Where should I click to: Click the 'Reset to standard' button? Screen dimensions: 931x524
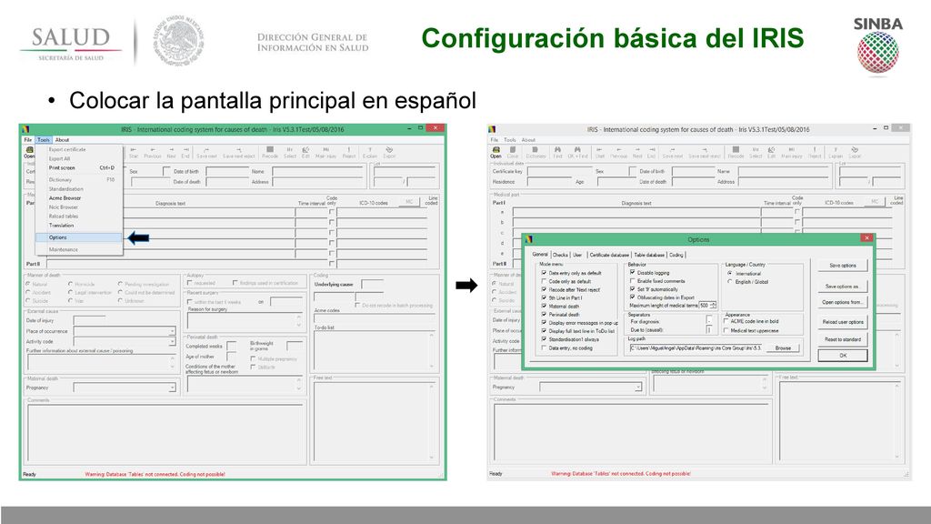click(843, 339)
